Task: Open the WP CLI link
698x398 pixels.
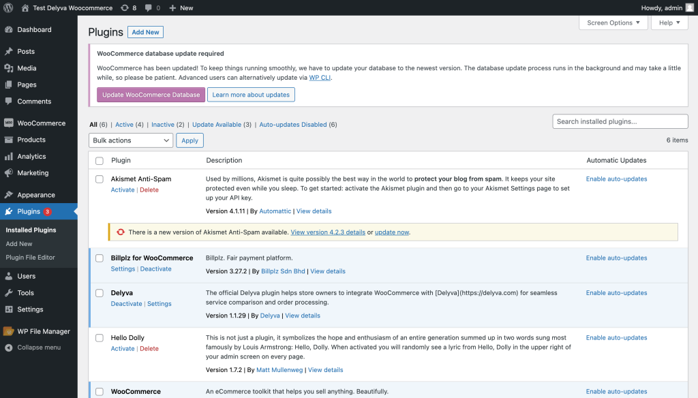Action: [320, 78]
